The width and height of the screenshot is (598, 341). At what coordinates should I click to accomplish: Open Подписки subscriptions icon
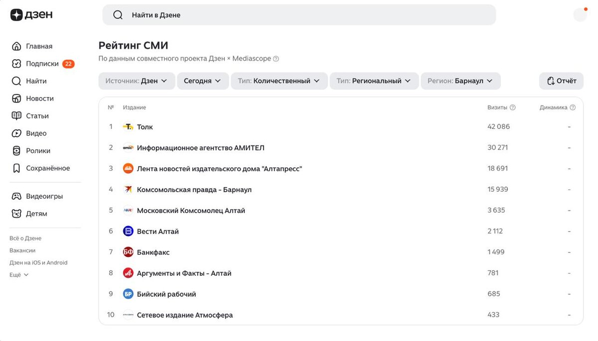pos(17,64)
